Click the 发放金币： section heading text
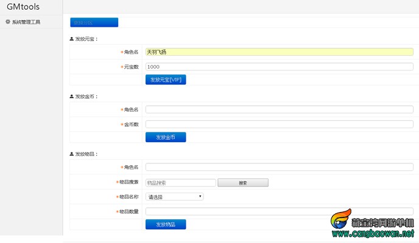This screenshot has height=243, width=419. (x=86, y=97)
